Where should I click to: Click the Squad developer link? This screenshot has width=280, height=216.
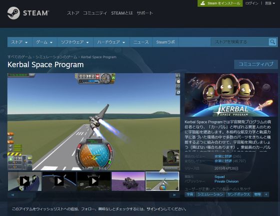(219, 176)
